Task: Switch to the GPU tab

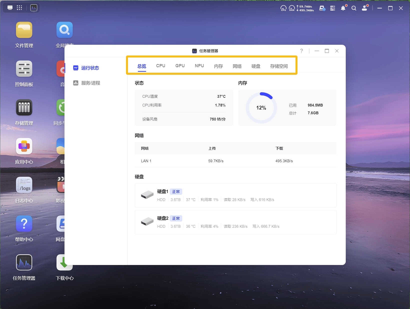Action: [x=180, y=66]
